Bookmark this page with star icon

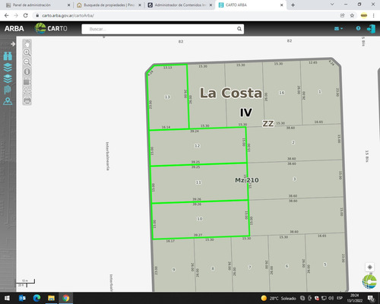[x=352, y=15]
